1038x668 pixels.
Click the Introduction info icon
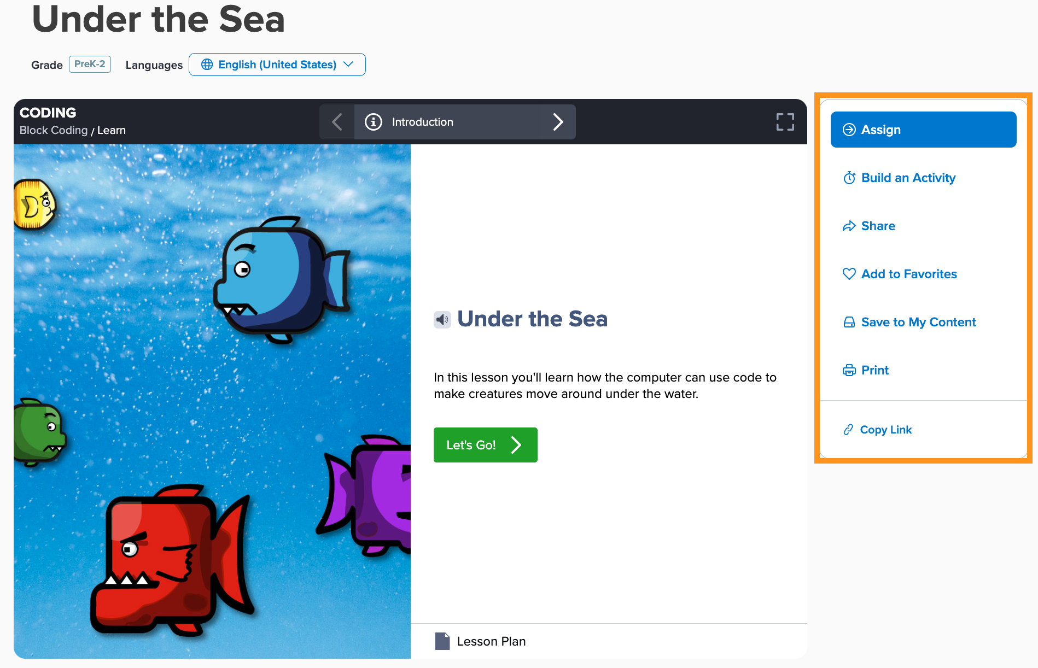coord(374,122)
